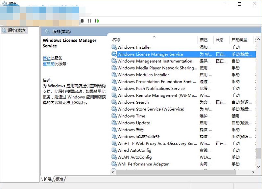The height and width of the screenshot is (189, 262).
Task: Switch to the 扩展 tab
Action: coord(48,179)
